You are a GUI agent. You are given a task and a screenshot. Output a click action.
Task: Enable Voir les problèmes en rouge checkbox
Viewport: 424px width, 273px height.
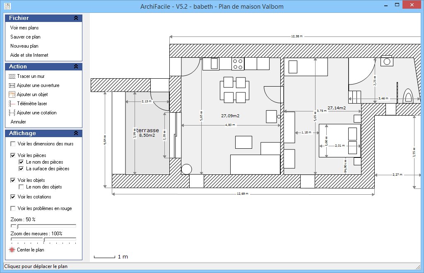(13, 208)
